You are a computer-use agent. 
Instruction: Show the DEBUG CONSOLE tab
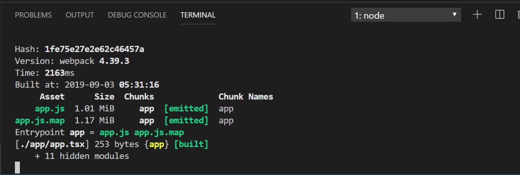tap(137, 15)
